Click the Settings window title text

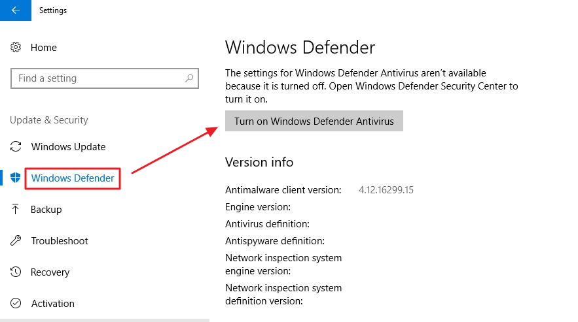coord(53,10)
